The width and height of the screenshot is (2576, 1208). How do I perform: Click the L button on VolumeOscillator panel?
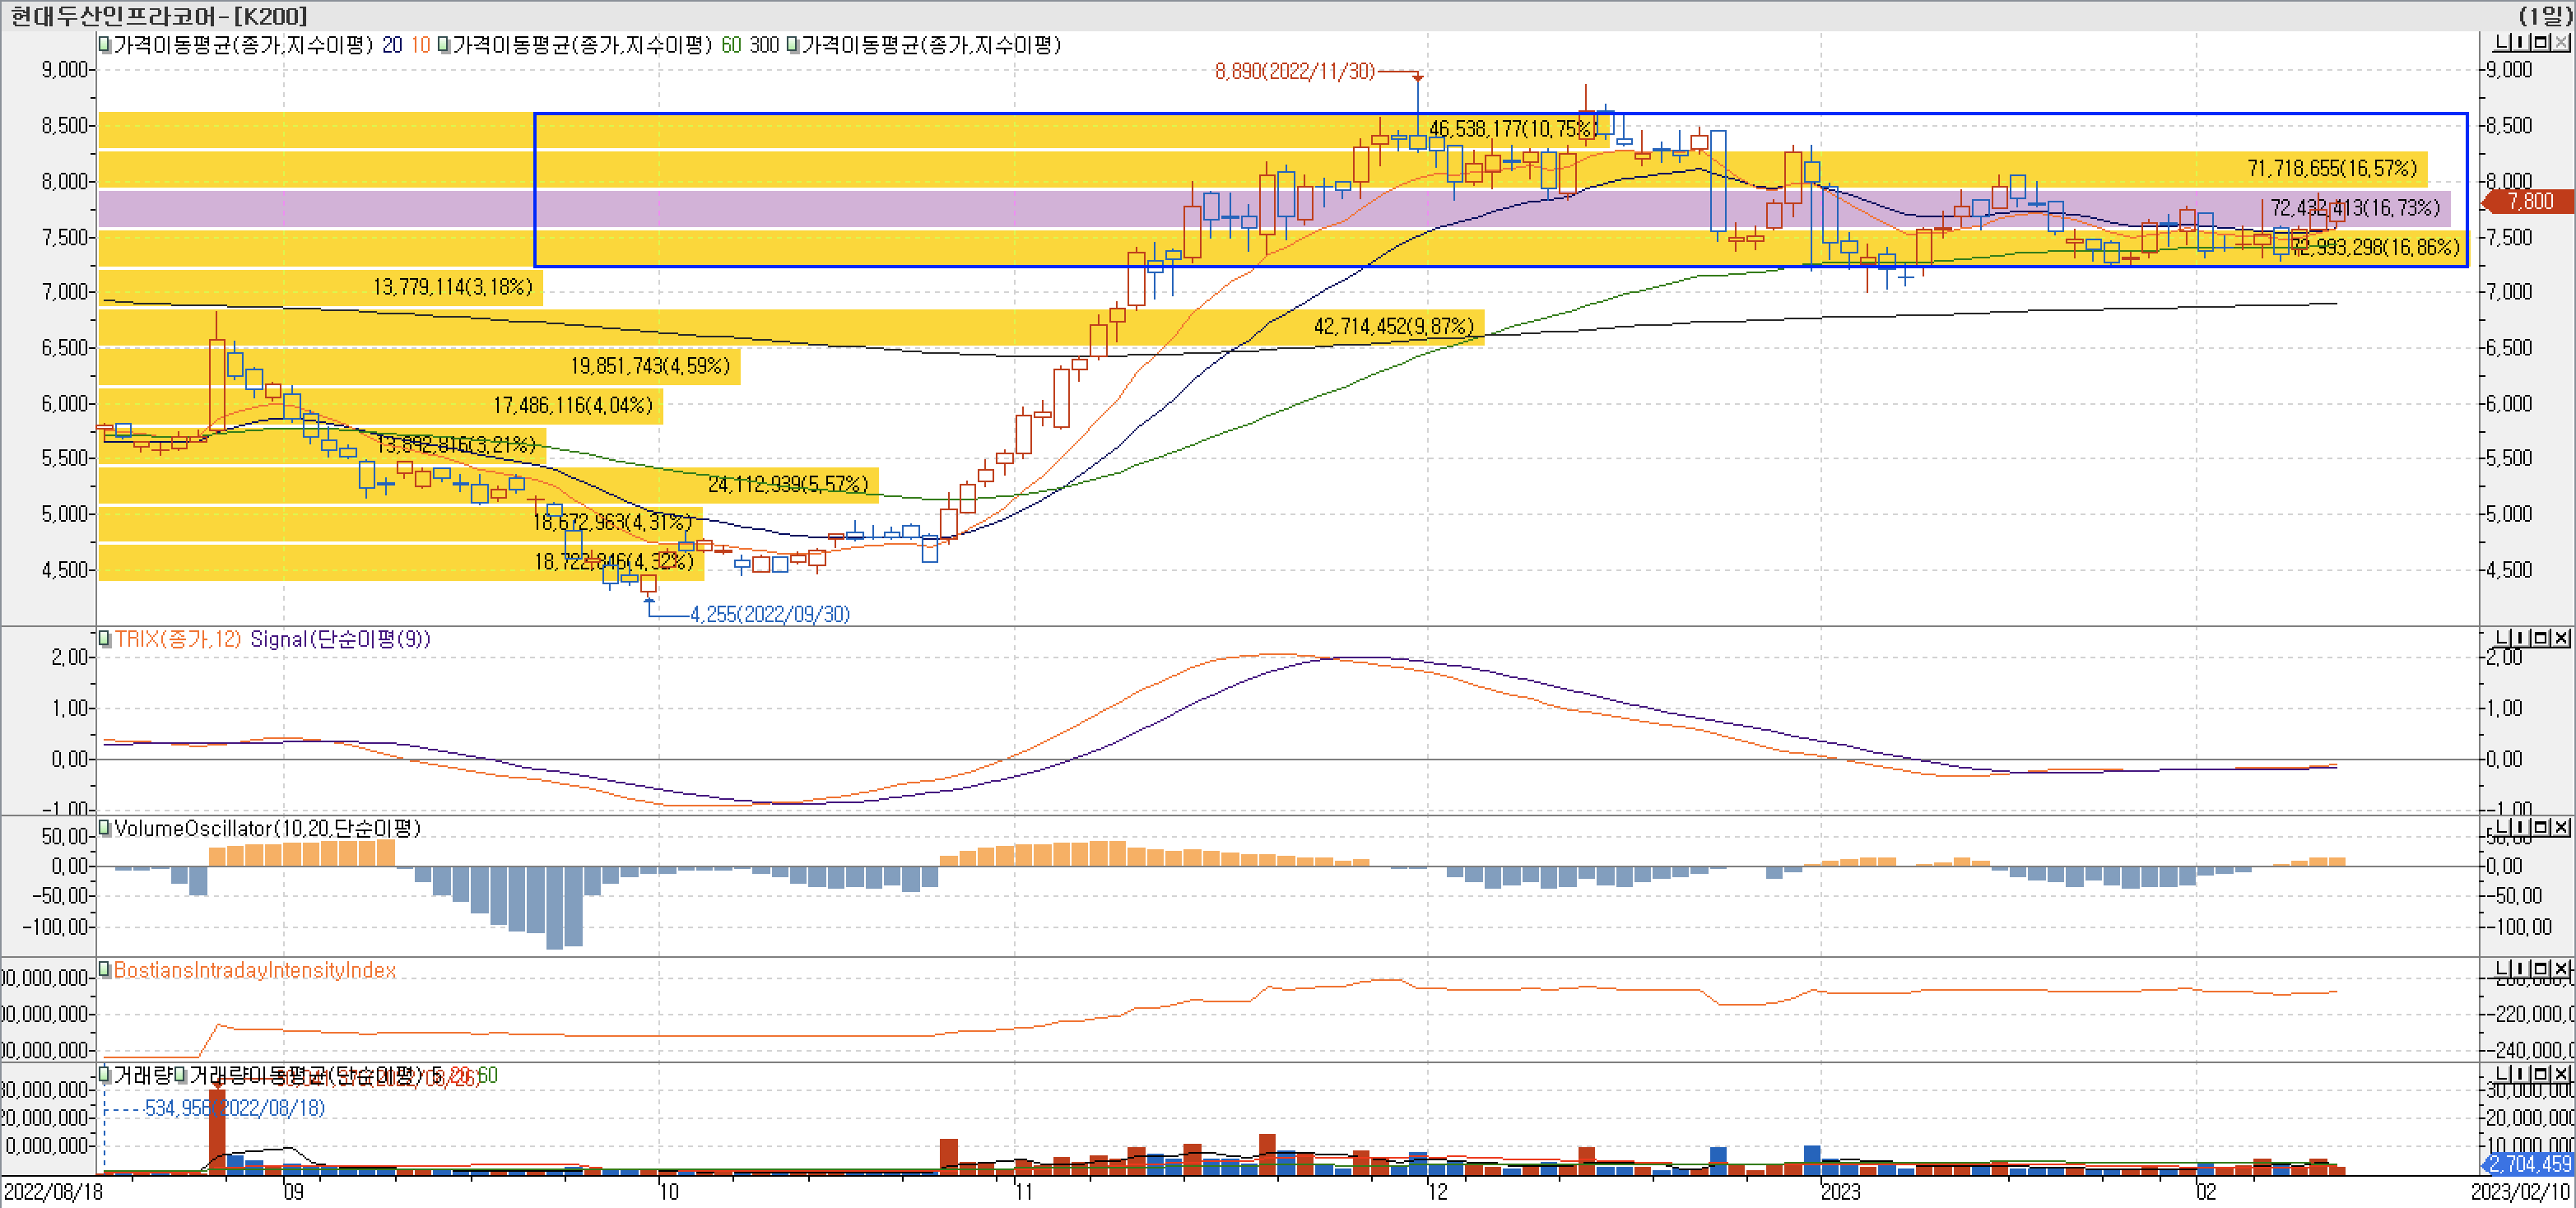2500,827
